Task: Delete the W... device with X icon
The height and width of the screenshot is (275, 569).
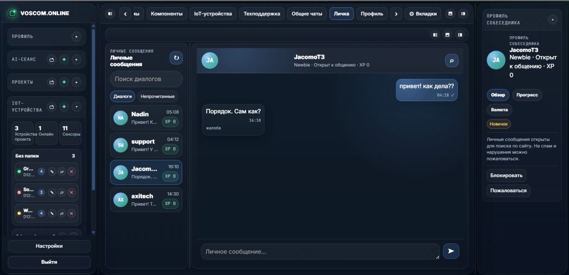Action: pyautogui.click(x=72, y=213)
